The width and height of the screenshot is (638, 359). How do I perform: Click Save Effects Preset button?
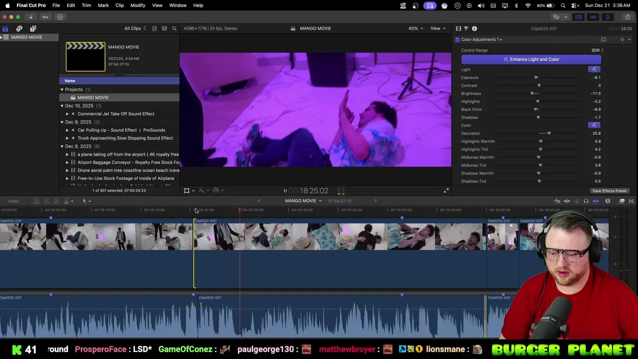click(609, 191)
